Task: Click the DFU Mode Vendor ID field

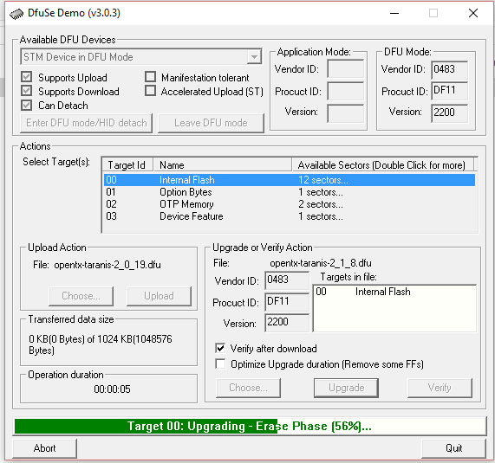Action: 450,69
